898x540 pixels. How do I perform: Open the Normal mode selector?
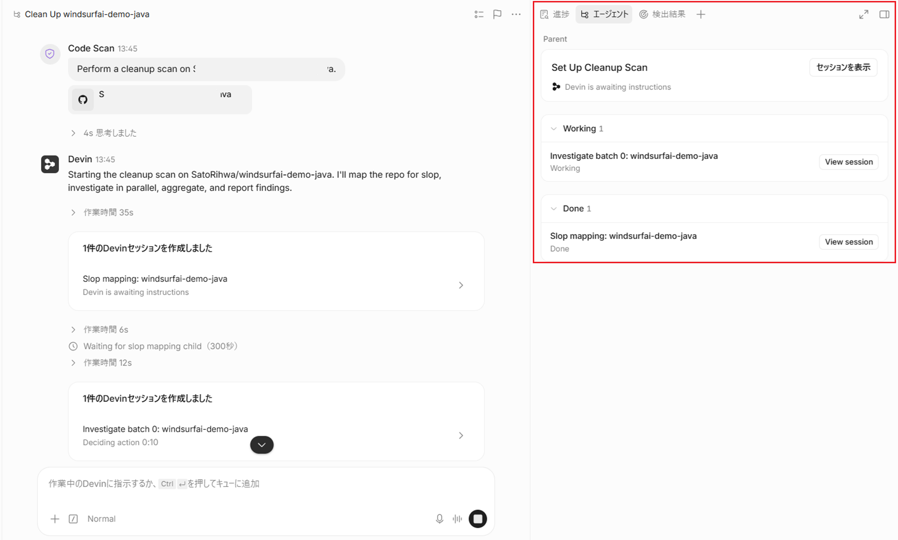pos(101,519)
